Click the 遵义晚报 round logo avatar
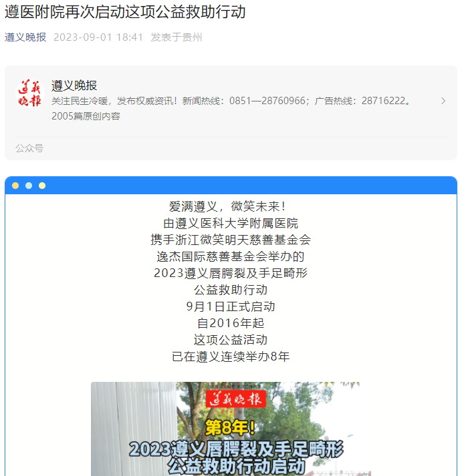Image resolution: width=462 pixels, height=476 pixels. 30,93
